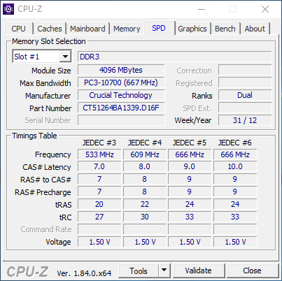
Task: Click the Part Number label
Action: [x=50, y=108]
